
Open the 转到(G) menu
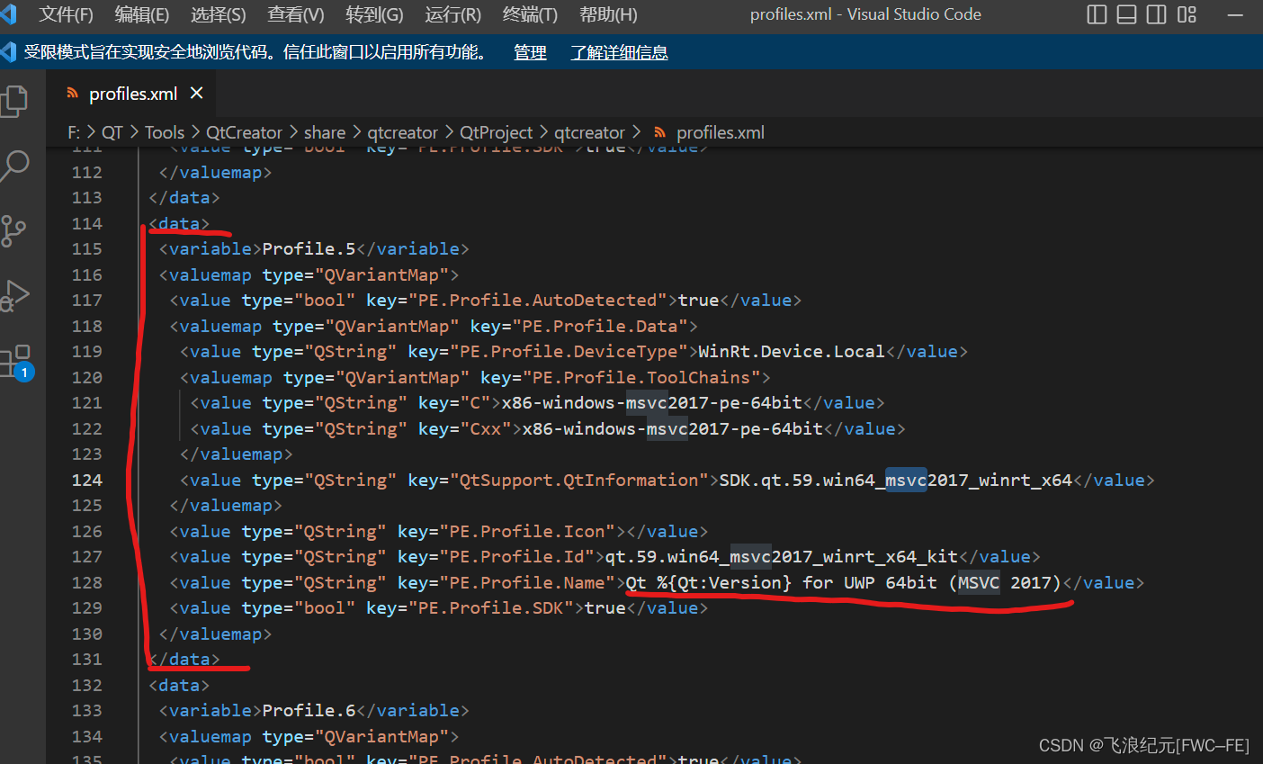coord(374,14)
